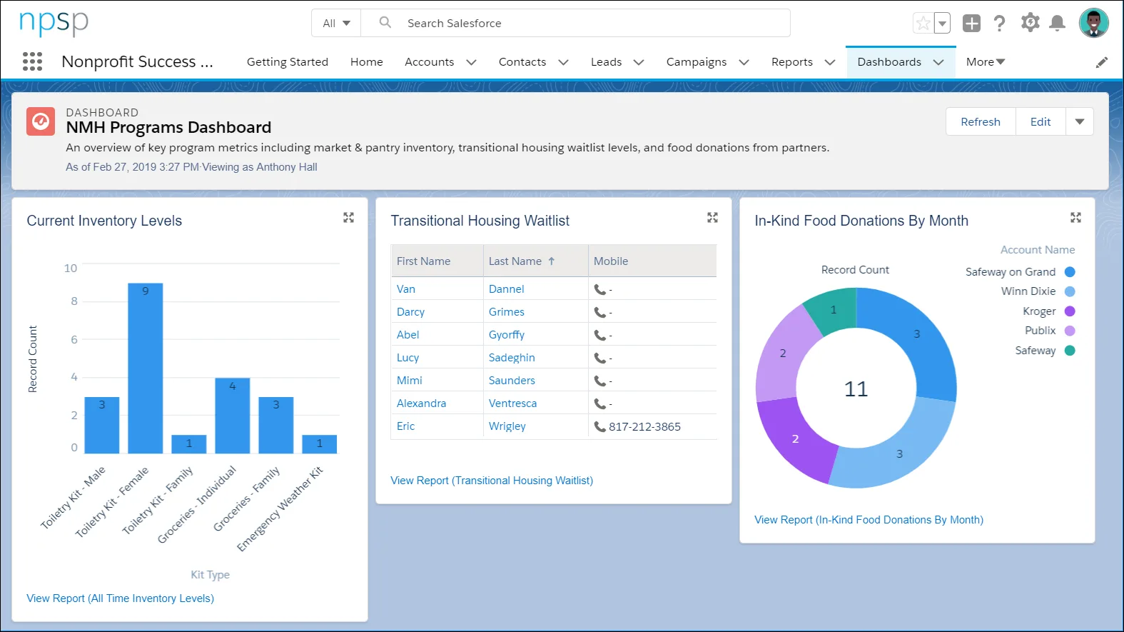1124x632 pixels.
Task: Click the Toiletry Kit - Female bar
Action: click(x=146, y=368)
